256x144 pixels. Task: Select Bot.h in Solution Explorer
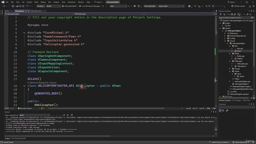point(239,51)
